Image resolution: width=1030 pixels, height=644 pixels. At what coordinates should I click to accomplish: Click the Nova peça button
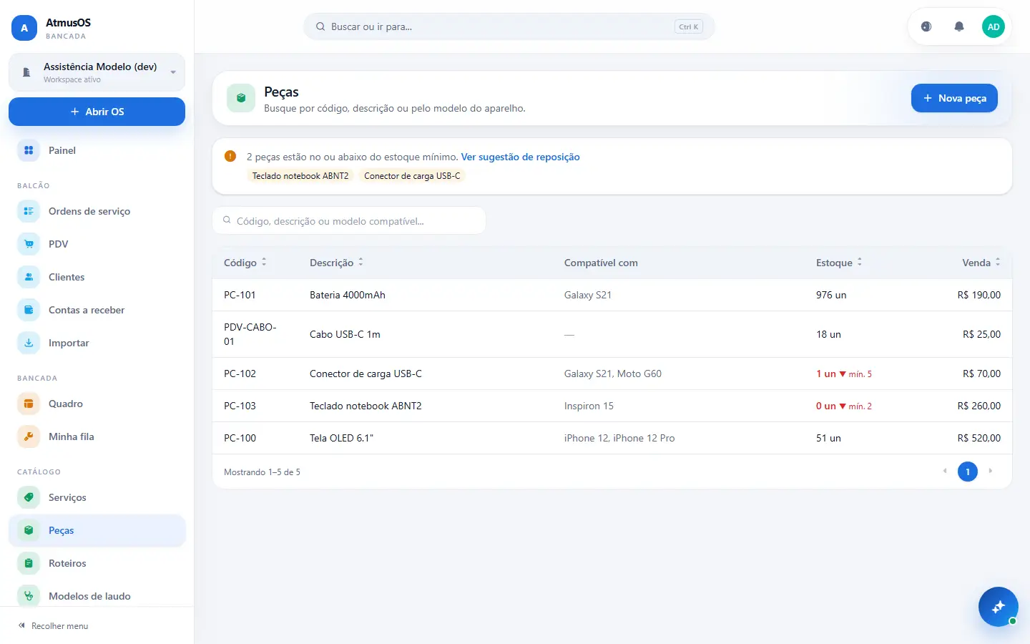tap(954, 98)
